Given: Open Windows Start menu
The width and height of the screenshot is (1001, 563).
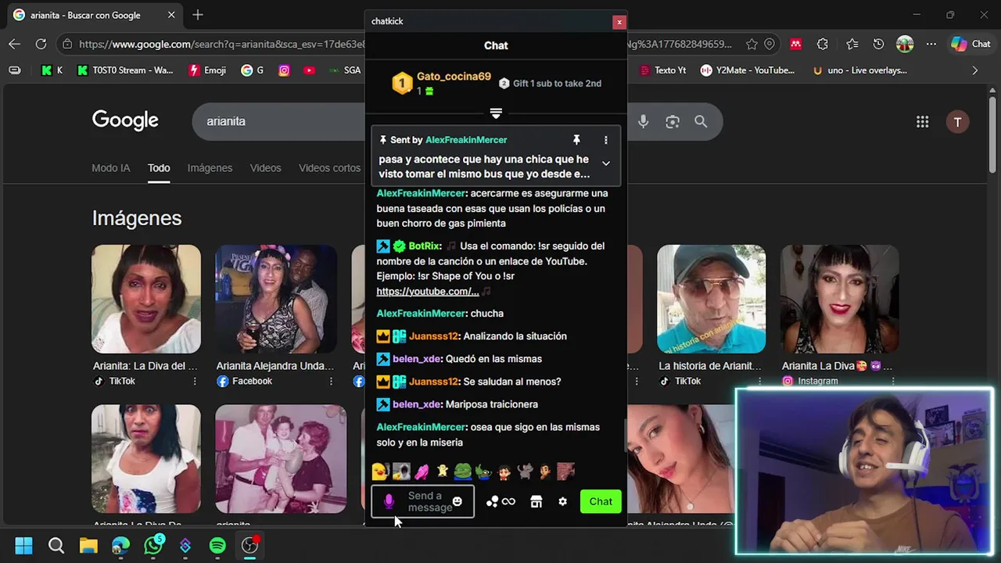Looking at the screenshot, I should 24,546.
